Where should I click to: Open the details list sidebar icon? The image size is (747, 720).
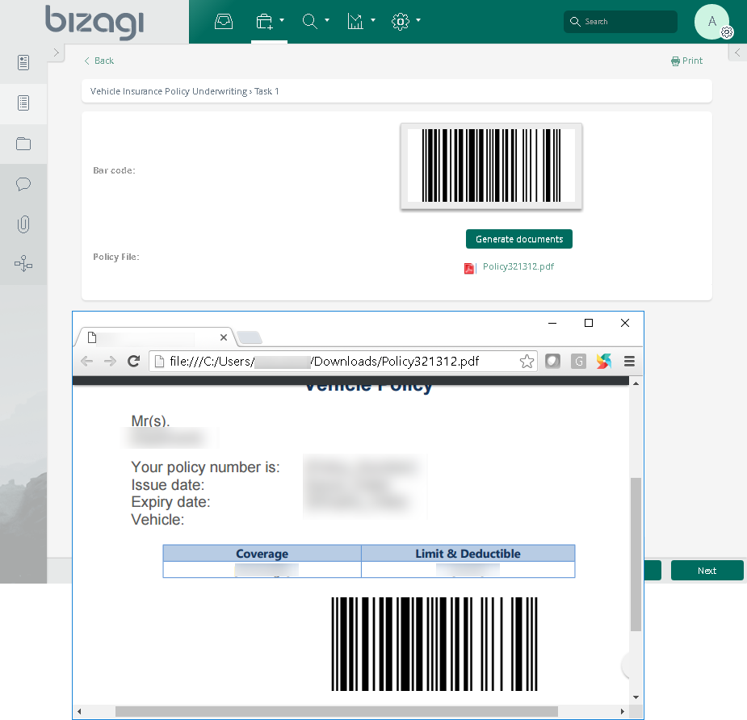click(23, 103)
